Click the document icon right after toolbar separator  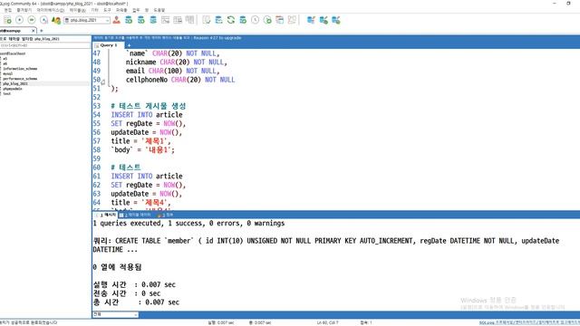207,20
